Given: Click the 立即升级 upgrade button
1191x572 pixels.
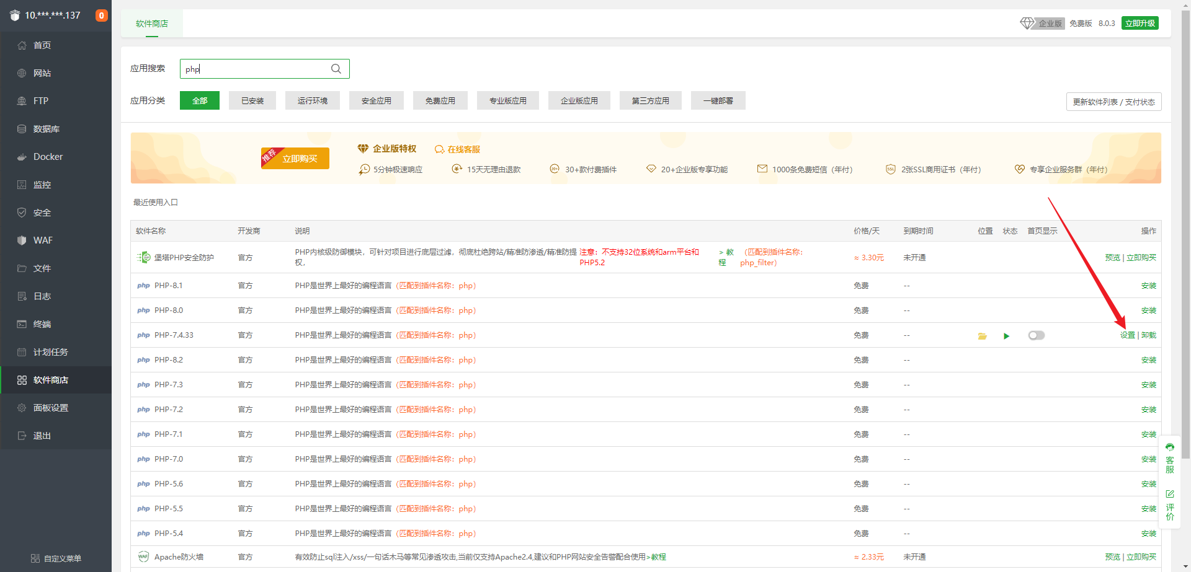Looking at the screenshot, I should 1140,23.
